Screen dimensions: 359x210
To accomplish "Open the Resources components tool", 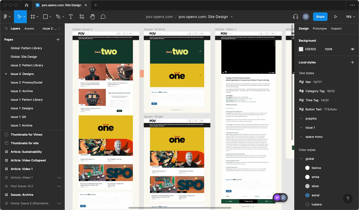I will [x=82, y=17].
